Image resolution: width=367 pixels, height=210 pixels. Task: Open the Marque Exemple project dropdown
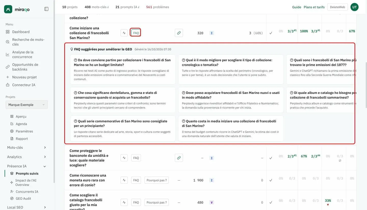coord(27,105)
